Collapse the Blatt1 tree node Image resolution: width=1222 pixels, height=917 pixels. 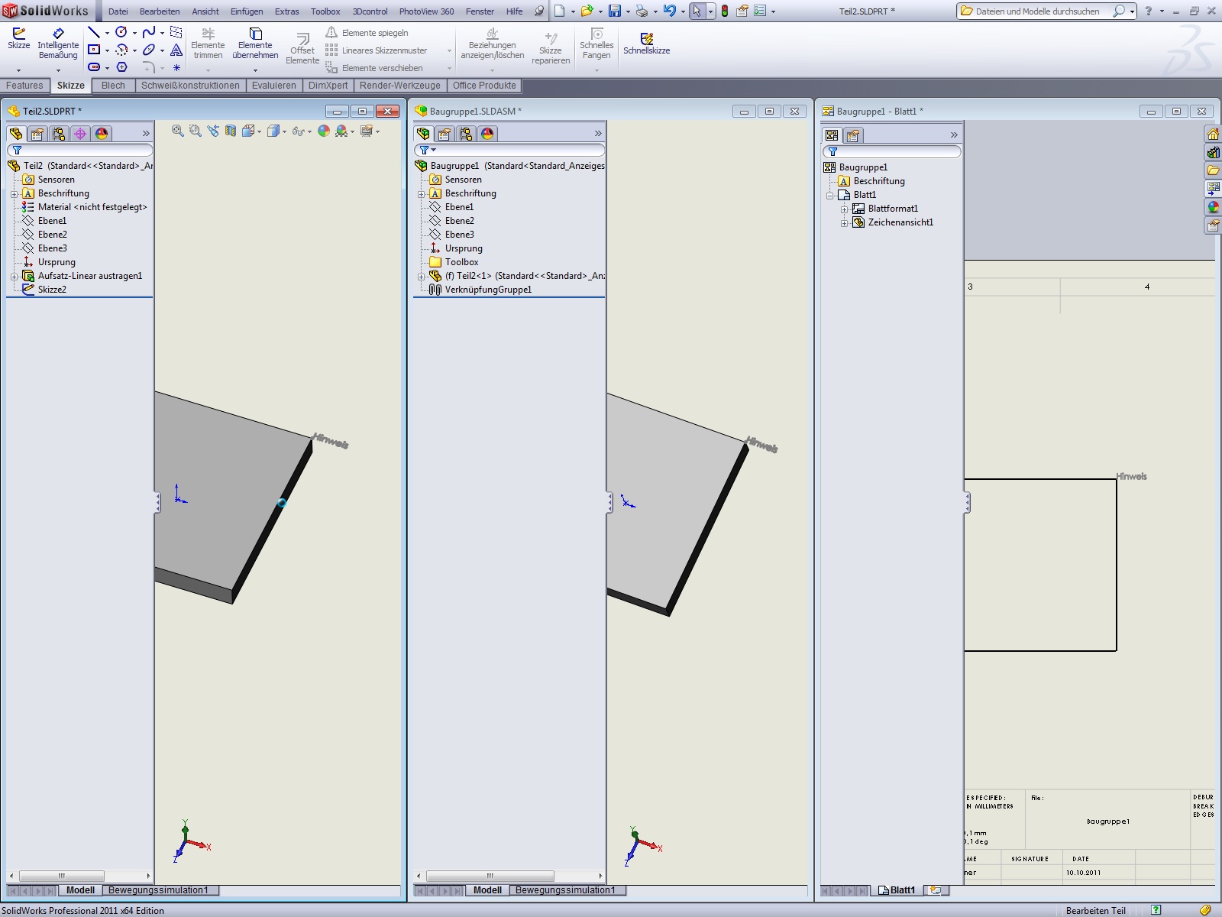pos(830,196)
